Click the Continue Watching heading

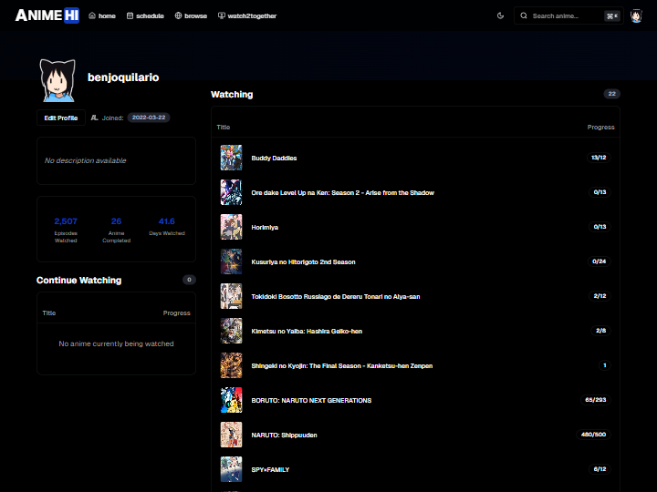point(78,281)
